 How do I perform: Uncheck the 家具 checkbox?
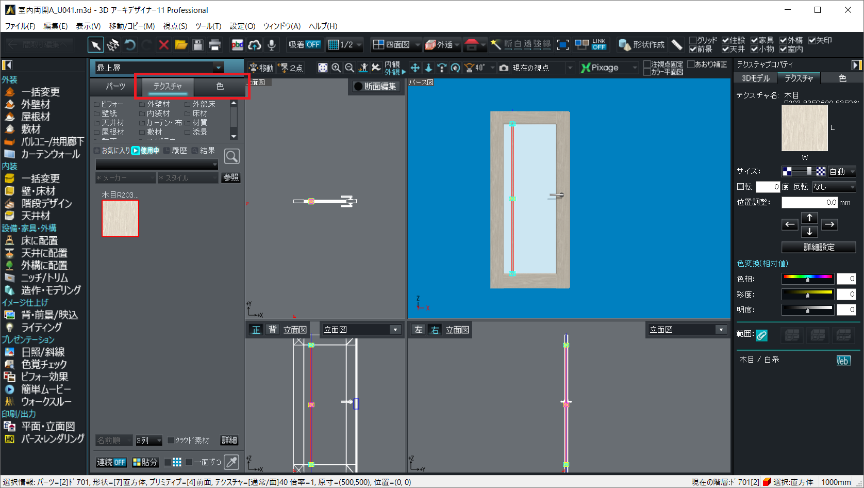754,40
